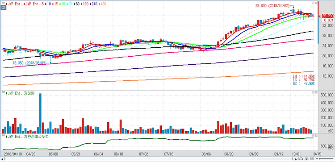Image resolution: width=335 pixels, height=162 pixels.
Task: Click the 500,000 volume axis label
Action: [327, 95]
